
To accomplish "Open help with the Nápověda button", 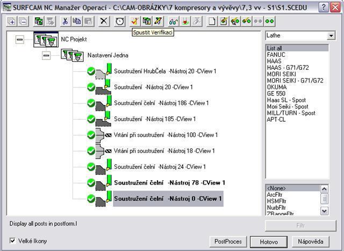I will coord(311,241).
